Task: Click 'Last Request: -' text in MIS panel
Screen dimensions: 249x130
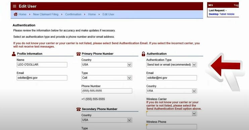Action: (217, 10)
